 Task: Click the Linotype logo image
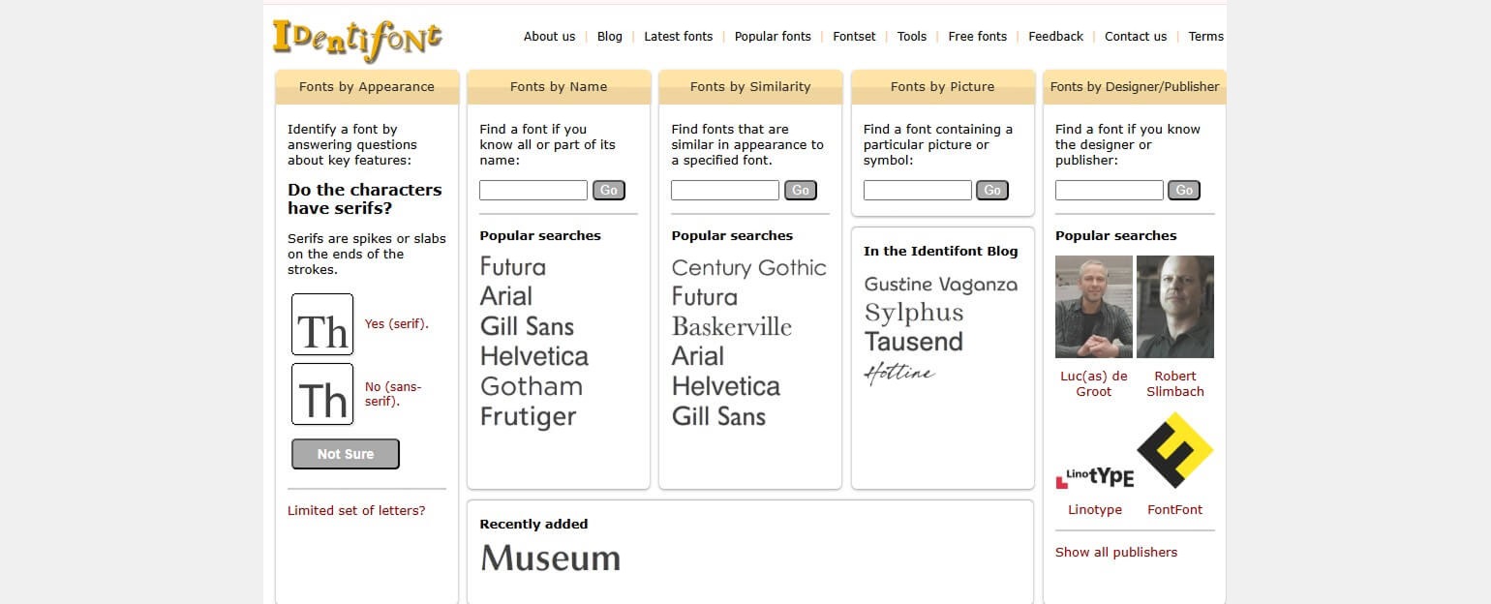pyautogui.click(x=1094, y=477)
